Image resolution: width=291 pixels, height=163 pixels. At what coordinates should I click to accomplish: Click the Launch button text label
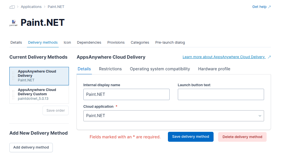tap(194, 85)
